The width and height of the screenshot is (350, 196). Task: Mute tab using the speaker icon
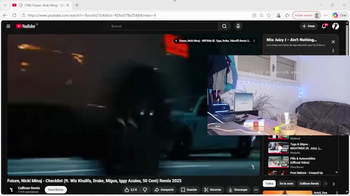pos(20,5)
